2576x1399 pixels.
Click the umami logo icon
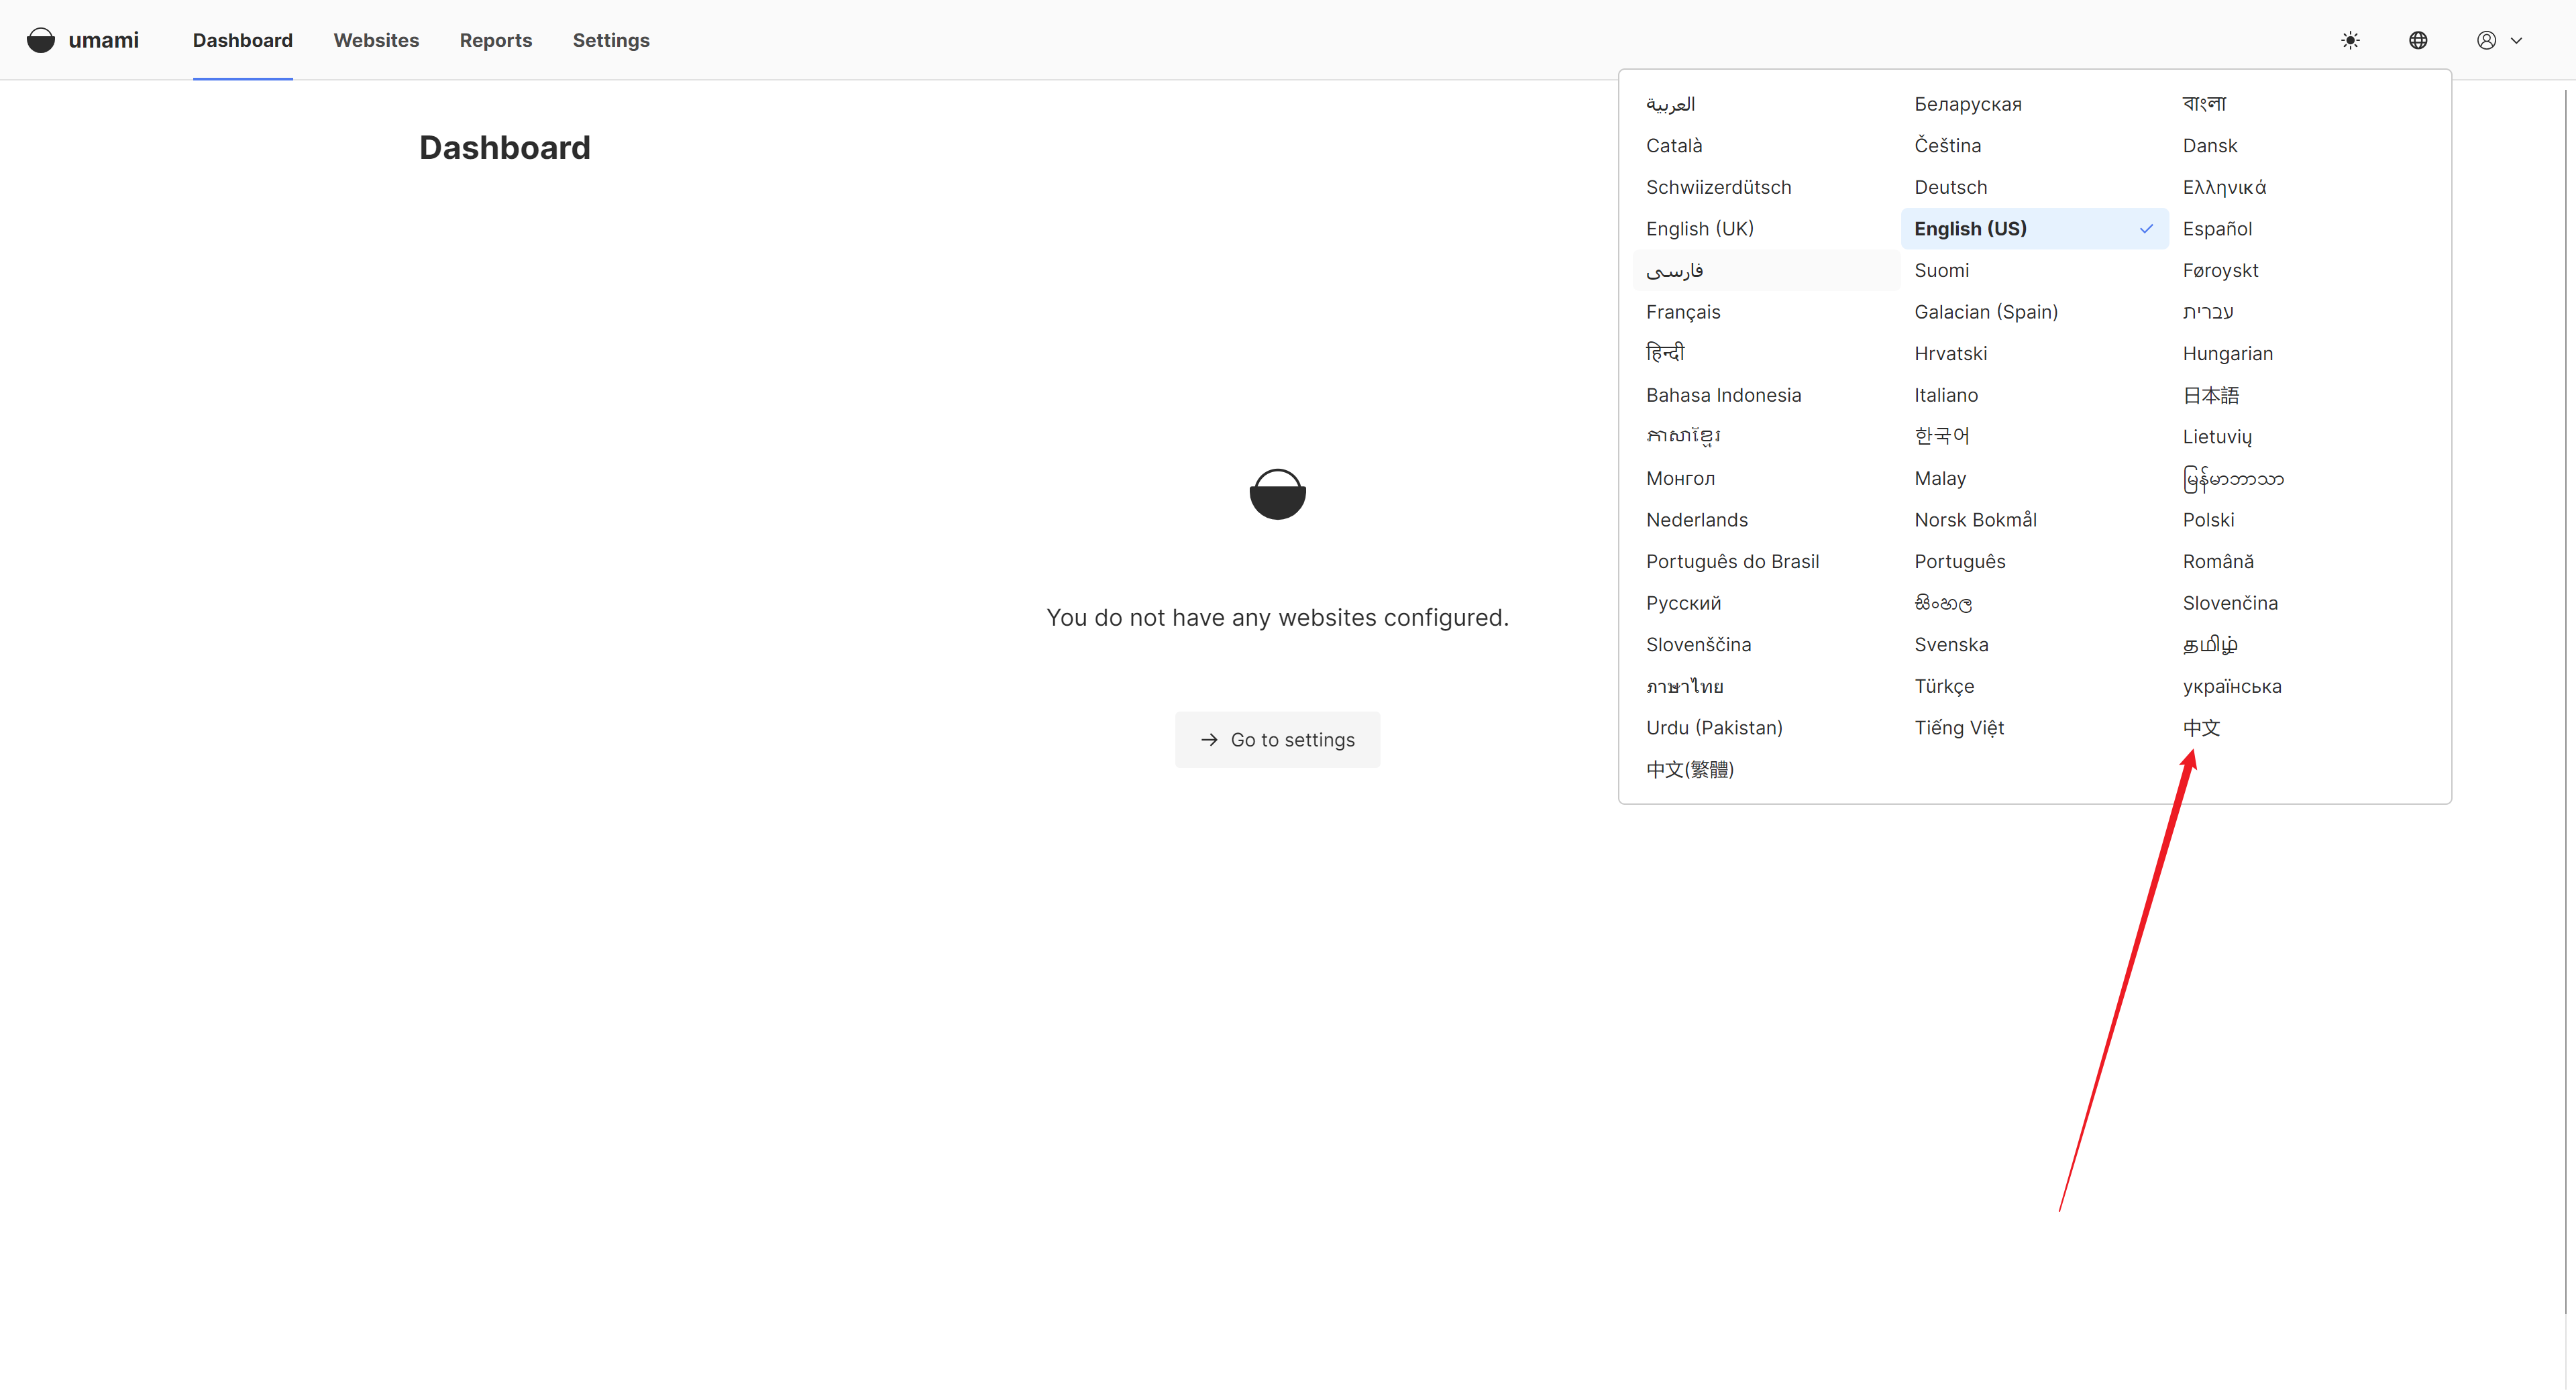pos(41,40)
